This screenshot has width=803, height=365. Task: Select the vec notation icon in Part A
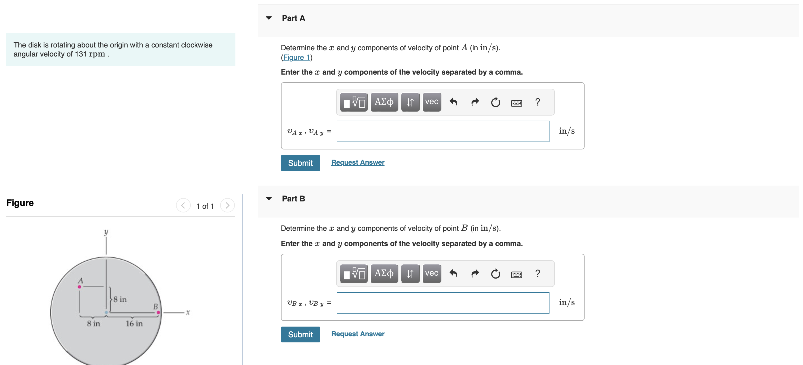click(x=431, y=102)
